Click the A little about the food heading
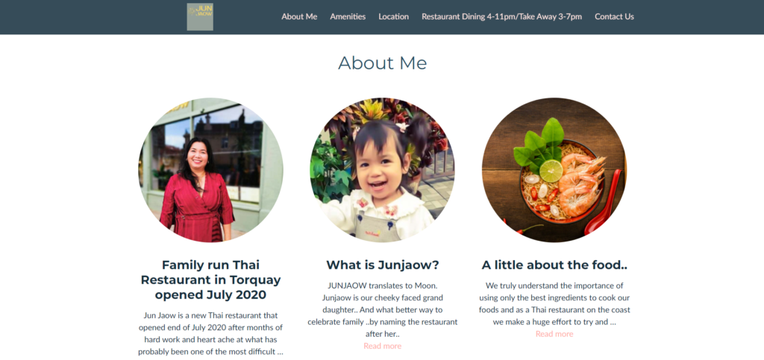This screenshot has width=764, height=360. point(554,265)
